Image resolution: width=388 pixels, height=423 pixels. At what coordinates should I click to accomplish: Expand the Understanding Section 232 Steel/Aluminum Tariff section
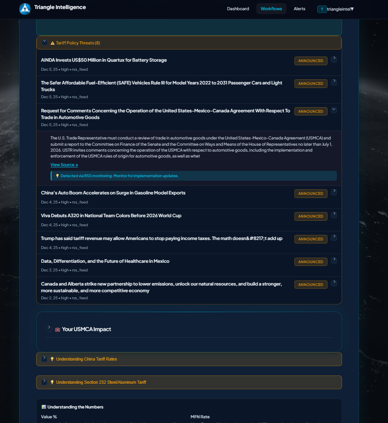[44, 381]
